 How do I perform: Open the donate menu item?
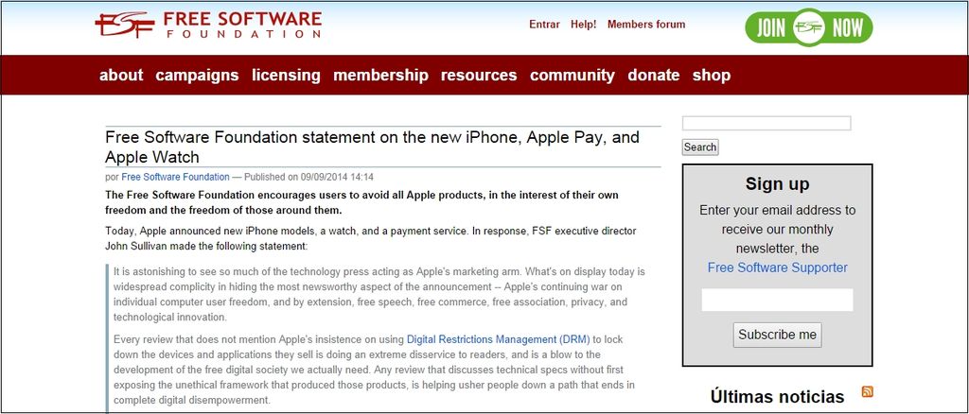pyautogui.click(x=654, y=76)
